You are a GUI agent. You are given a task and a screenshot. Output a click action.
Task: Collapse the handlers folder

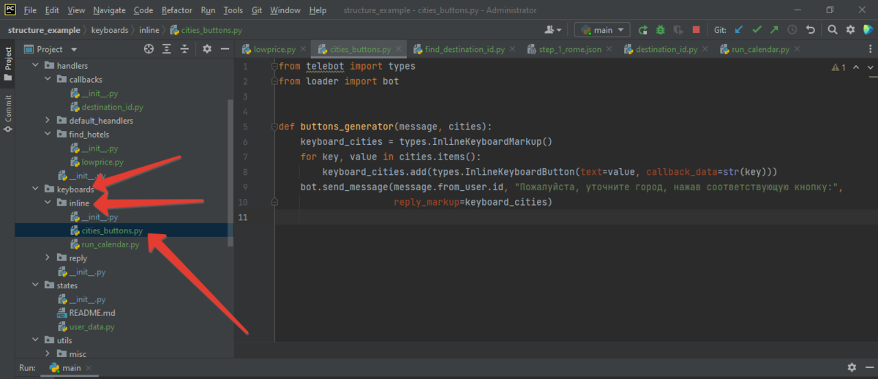coord(35,66)
